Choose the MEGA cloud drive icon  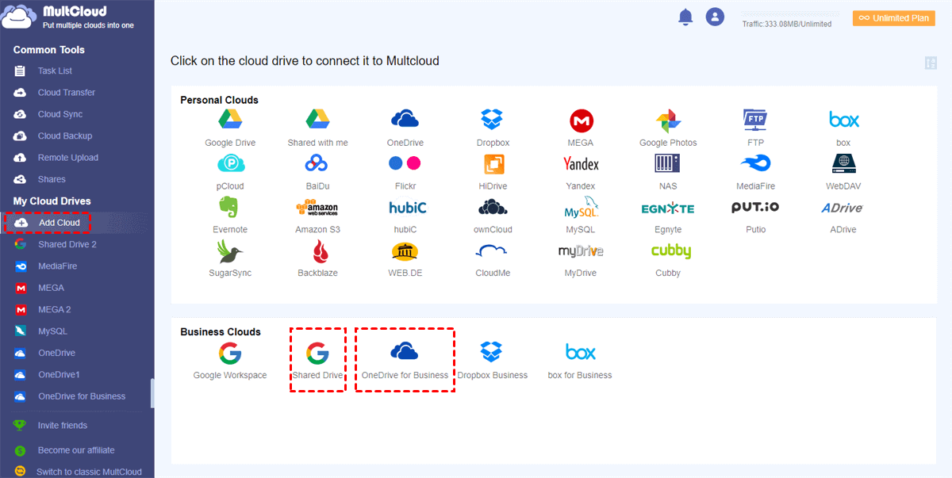581,120
